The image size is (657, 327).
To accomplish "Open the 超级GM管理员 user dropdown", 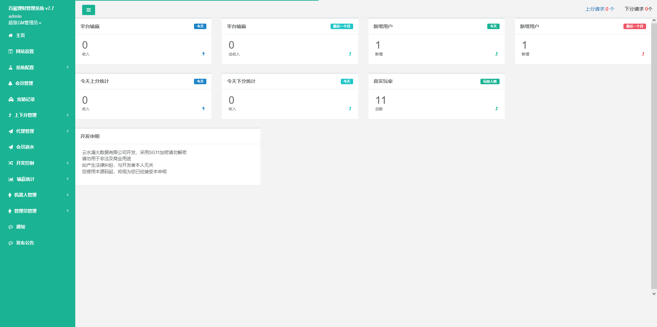I will click(x=25, y=23).
